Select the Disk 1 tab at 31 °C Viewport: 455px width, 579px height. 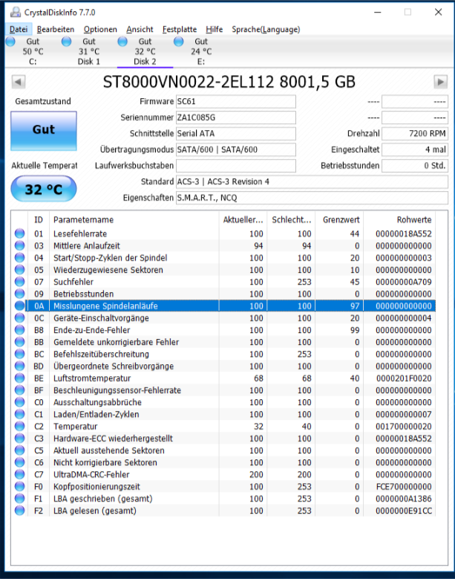pyautogui.click(x=89, y=51)
